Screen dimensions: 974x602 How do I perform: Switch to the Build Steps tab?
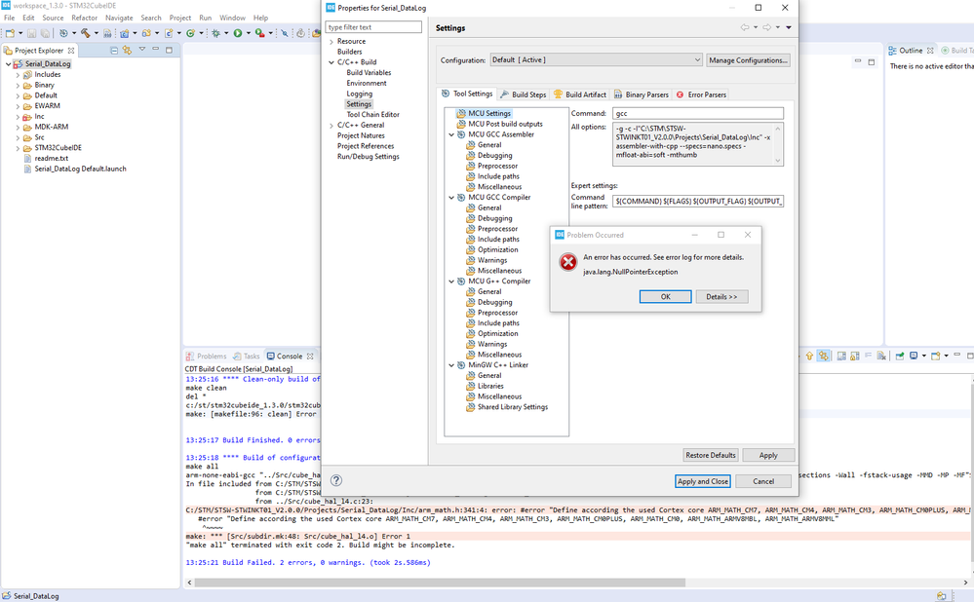pos(523,94)
